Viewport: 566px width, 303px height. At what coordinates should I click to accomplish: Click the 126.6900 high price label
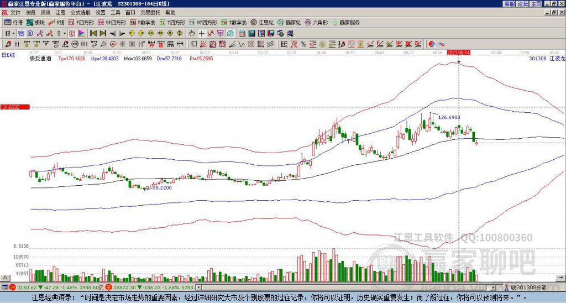click(x=449, y=117)
